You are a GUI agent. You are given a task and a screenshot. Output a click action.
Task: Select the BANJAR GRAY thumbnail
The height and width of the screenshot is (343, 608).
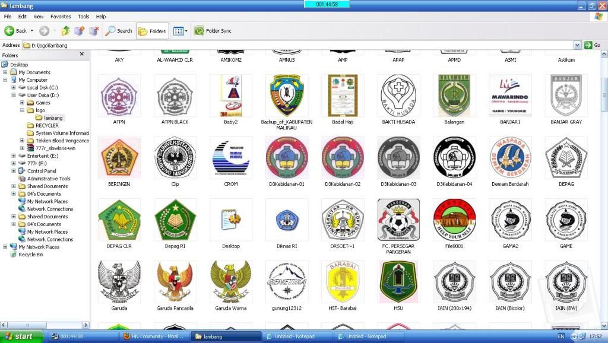pyautogui.click(x=566, y=96)
